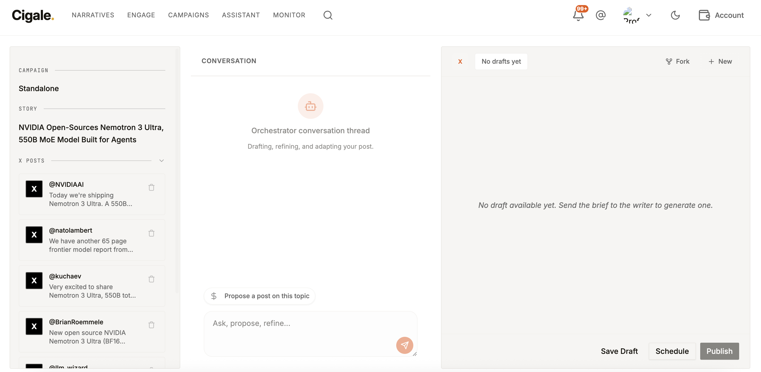Delete the @BrianRoemmele post
761x372 pixels.
151,325
